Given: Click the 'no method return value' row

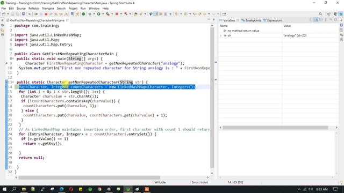Looking at the screenshot, I should click(243, 31).
